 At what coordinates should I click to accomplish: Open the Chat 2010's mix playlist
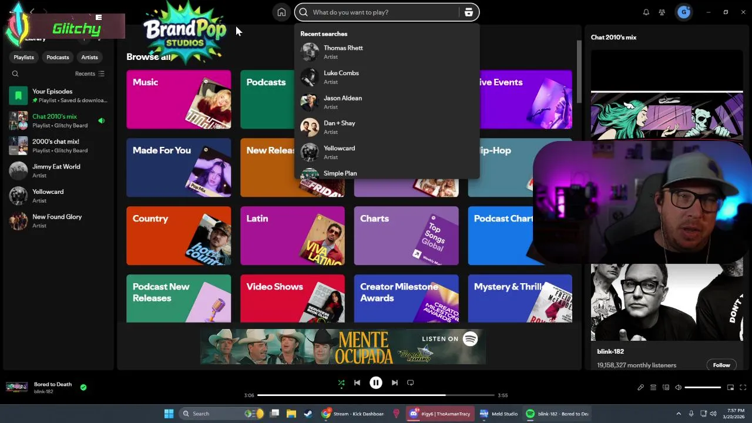coord(58,120)
